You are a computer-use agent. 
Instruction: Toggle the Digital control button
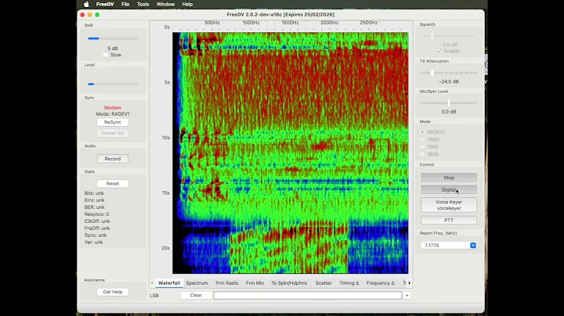[449, 189]
